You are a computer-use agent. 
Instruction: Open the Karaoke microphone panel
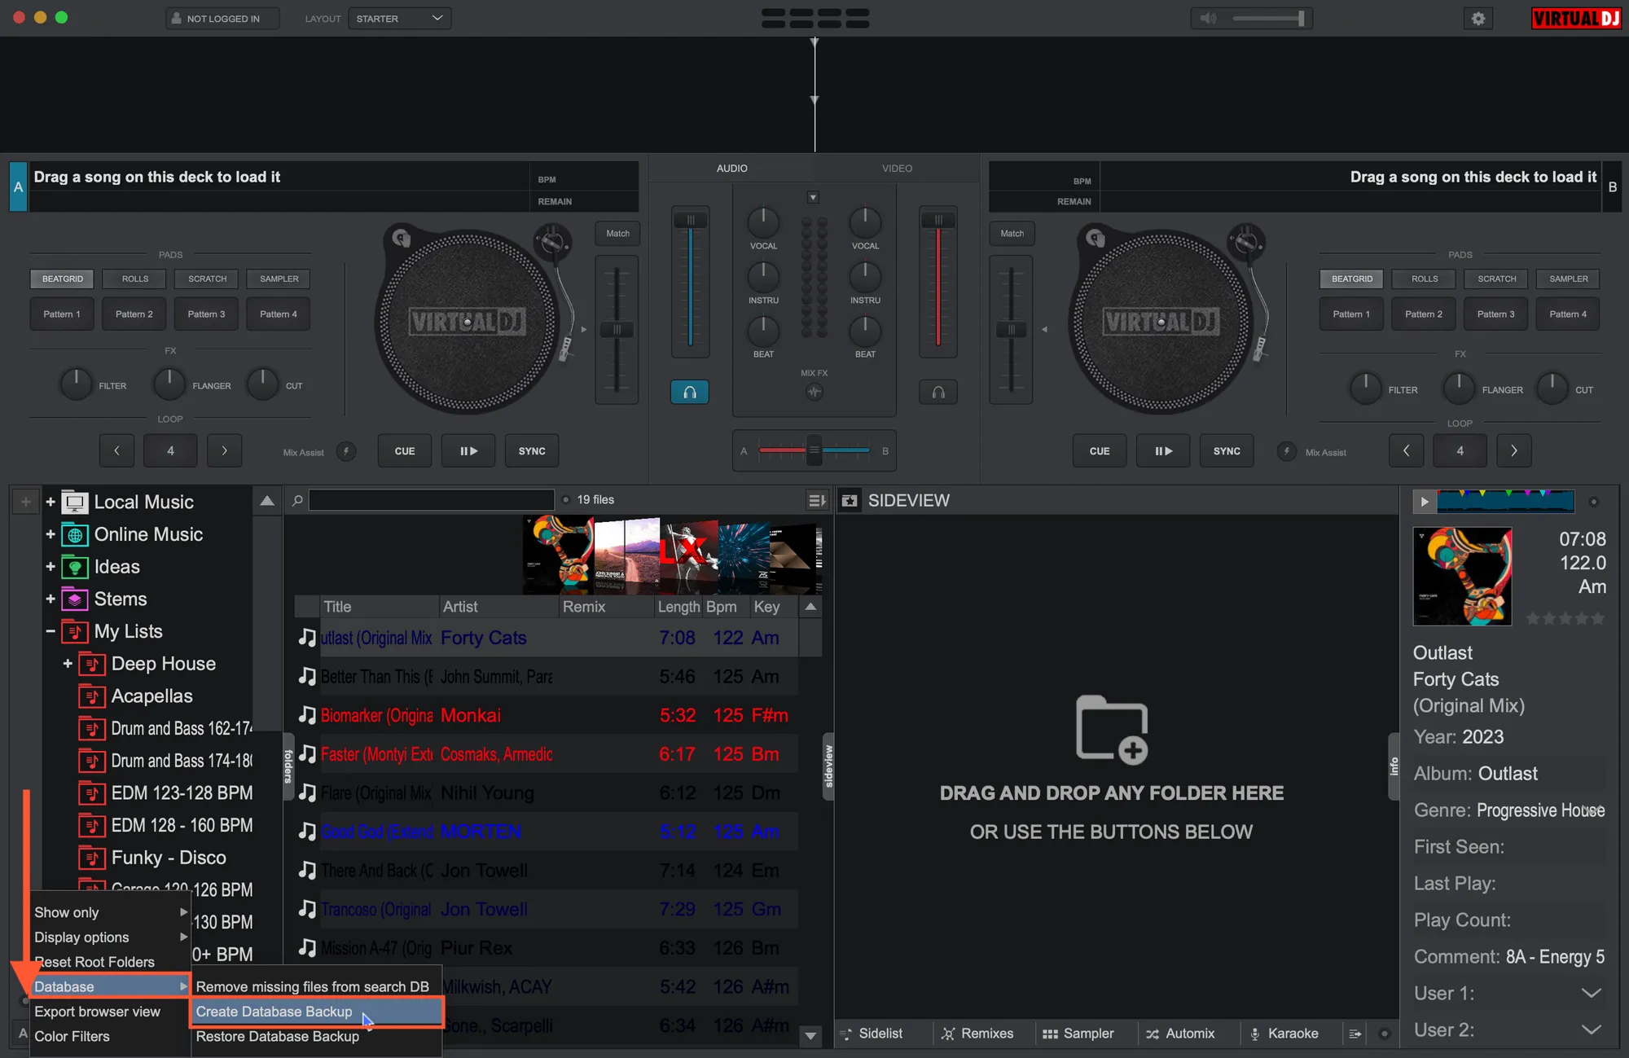pos(1255,1034)
